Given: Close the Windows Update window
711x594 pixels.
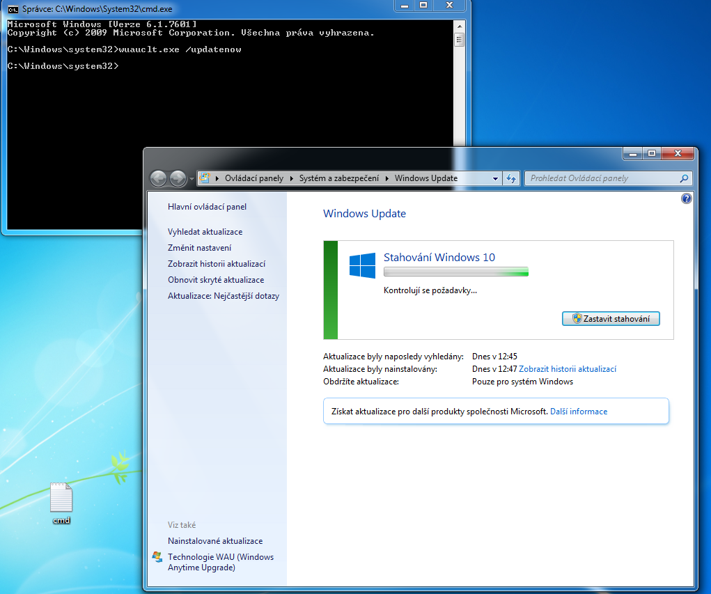Looking at the screenshot, I should click(678, 153).
